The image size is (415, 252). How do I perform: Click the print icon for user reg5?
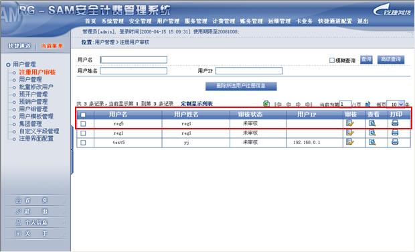395,123
